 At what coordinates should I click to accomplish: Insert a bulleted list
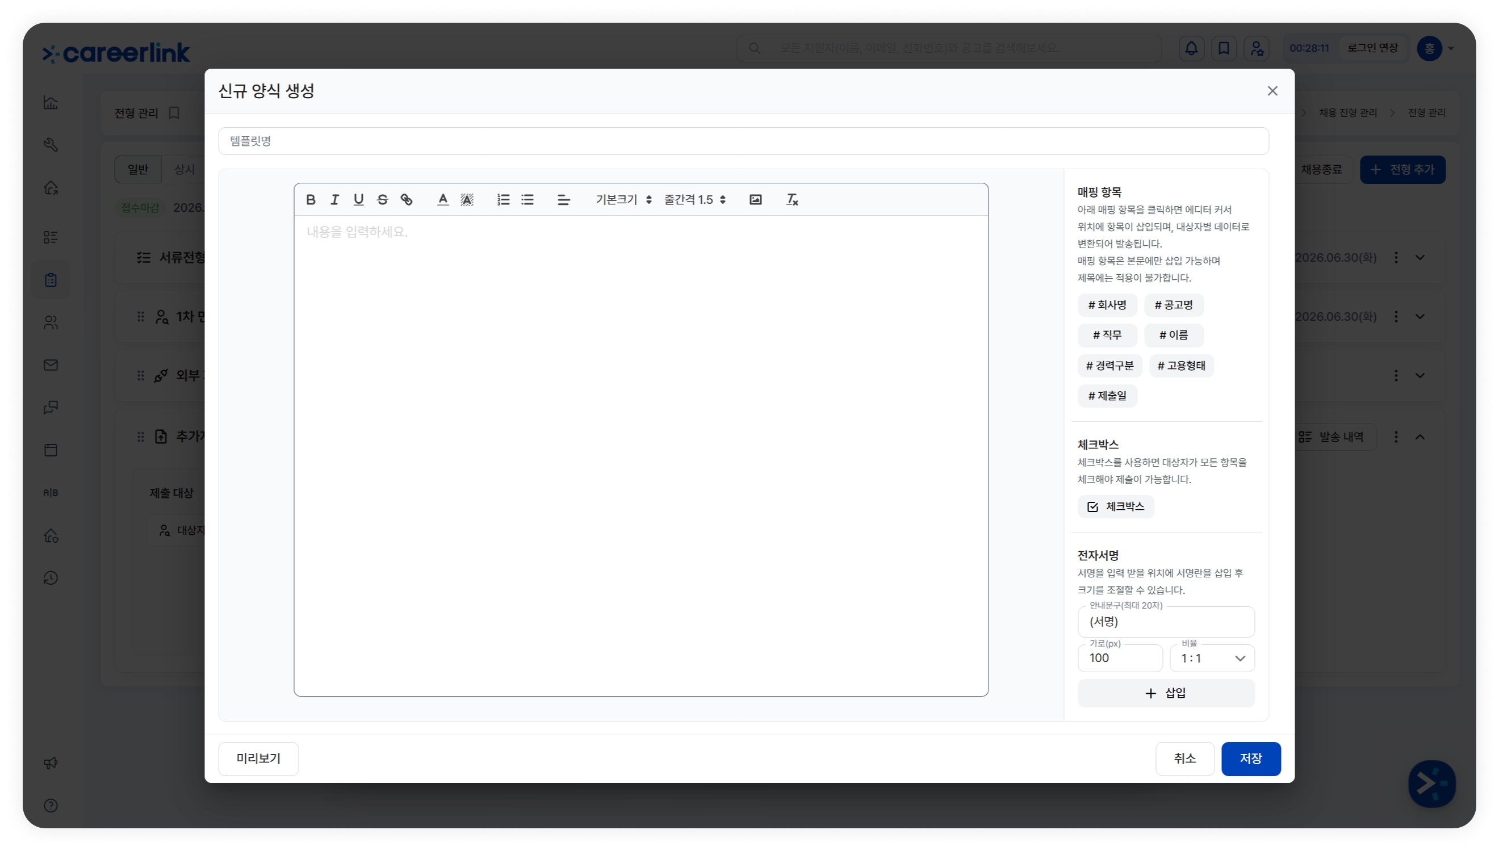527,200
